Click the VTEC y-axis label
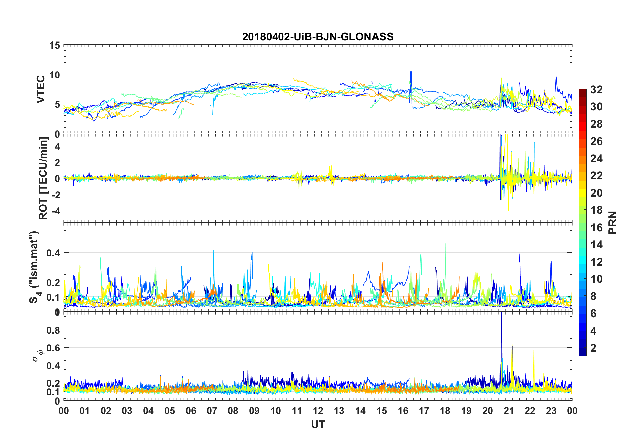Screen dimensions: 636x445 [41, 89]
